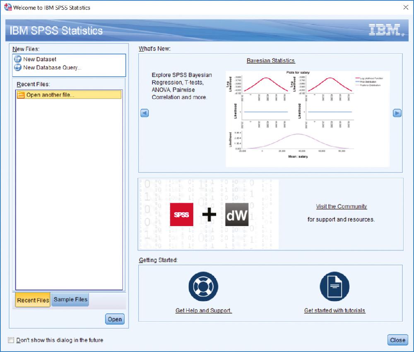Click the folder icon for Open another file
The width and height of the screenshot is (414, 352).
tap(21, 95)
